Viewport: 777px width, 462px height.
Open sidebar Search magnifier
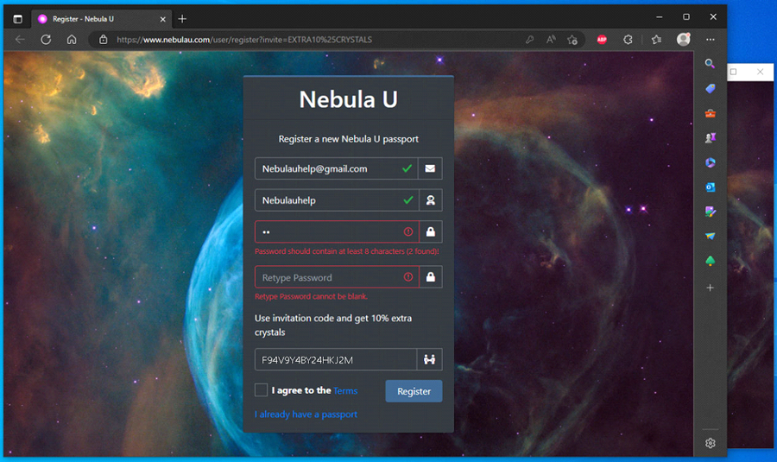[x=711, y=63]
